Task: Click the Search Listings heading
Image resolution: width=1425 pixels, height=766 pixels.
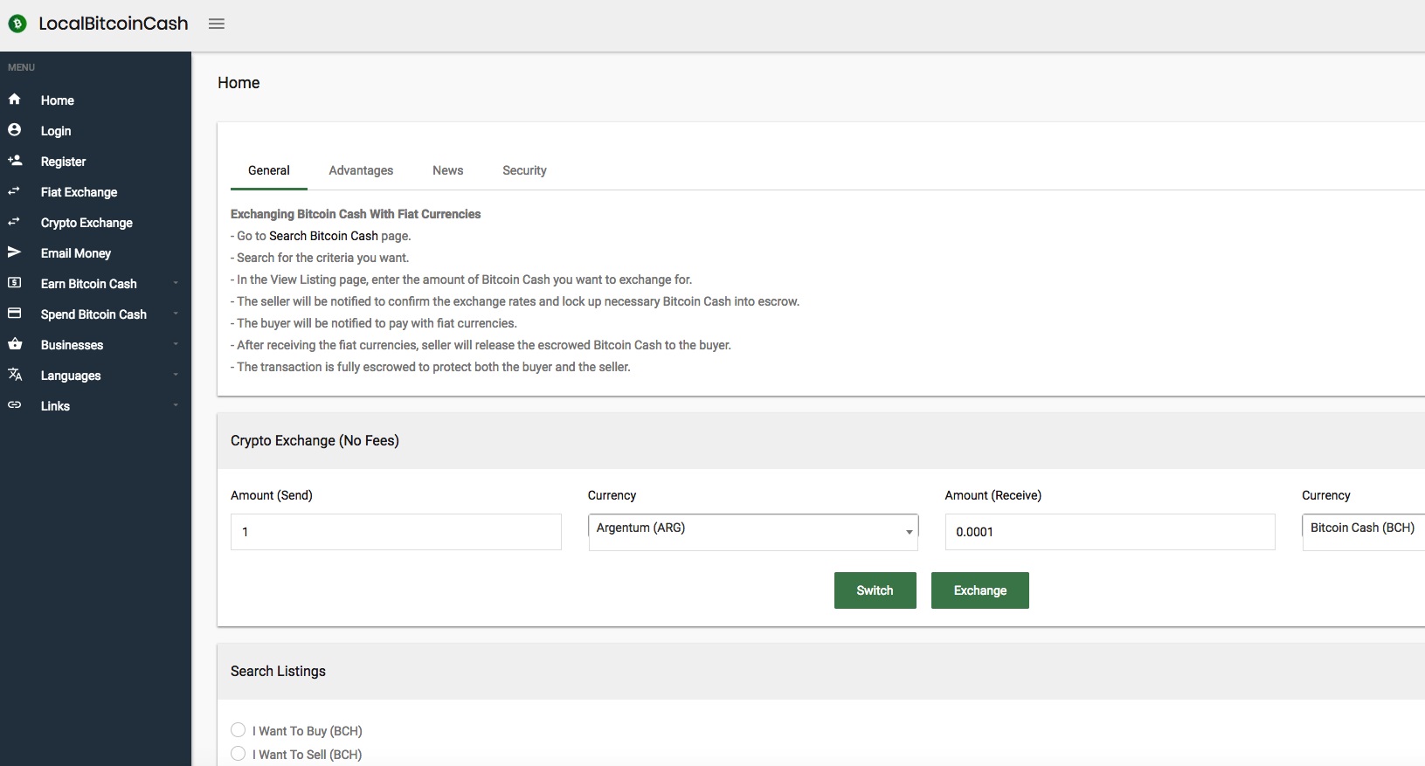Action: point(278,672)
